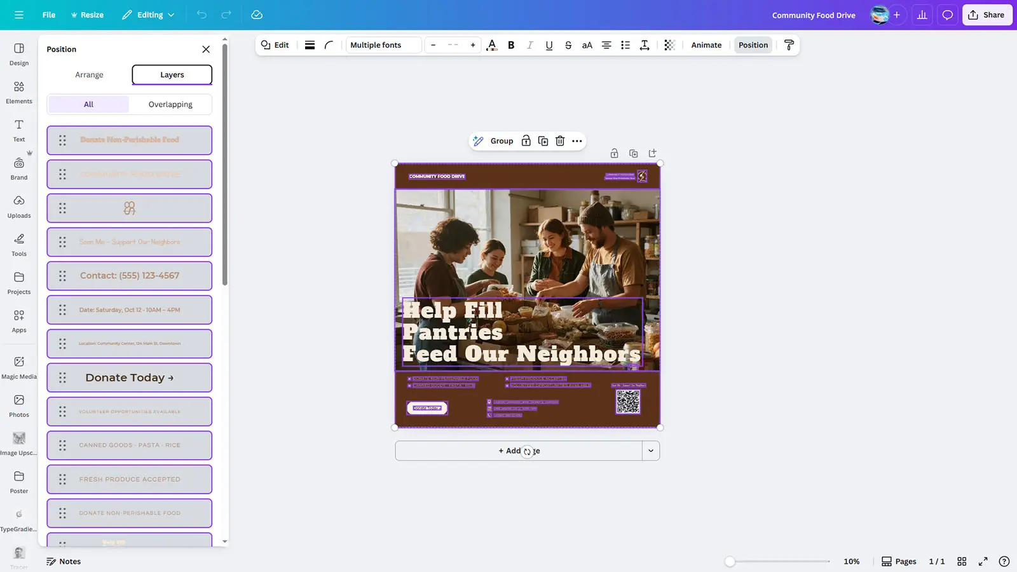1017x572 pixels.
Task: Select the 'Donate Today' layer
Action: click(130, 378)
